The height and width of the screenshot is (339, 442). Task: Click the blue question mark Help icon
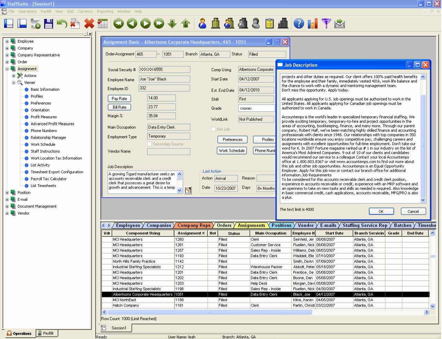coord(299,23)
